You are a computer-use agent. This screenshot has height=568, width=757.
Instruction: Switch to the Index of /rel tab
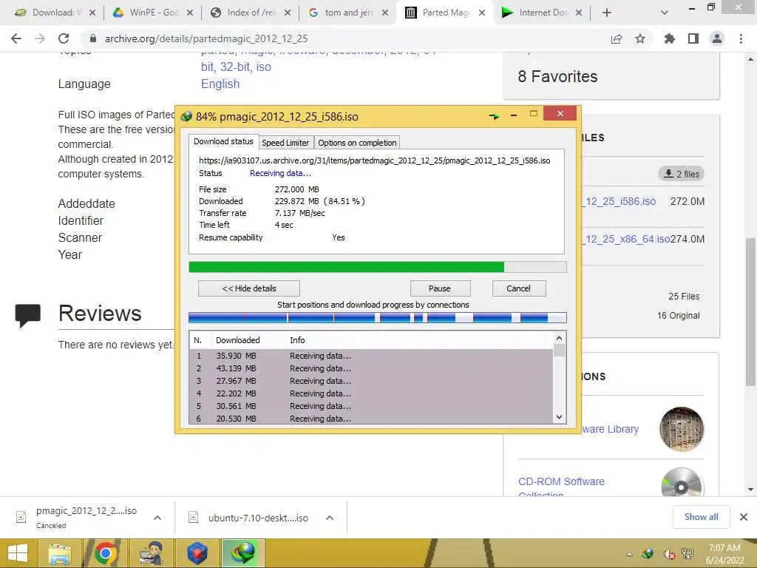(x=251, y=13)
